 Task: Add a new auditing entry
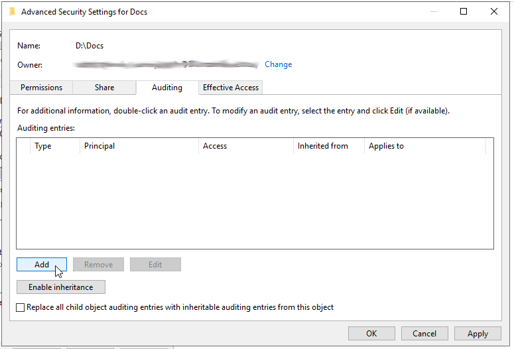tap(42, 264)
